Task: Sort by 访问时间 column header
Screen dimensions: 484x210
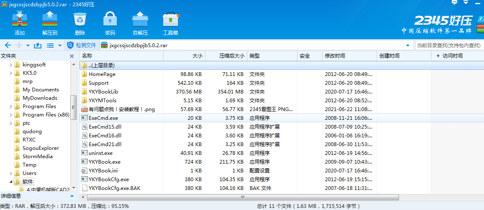Action: [x=458, y=56]
